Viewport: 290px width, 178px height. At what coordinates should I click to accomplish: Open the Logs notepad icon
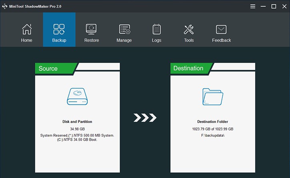(157, 29)
